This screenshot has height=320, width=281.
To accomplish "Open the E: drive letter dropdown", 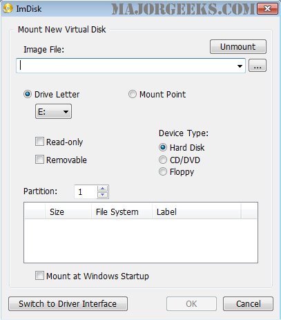I will click(53, 111).
